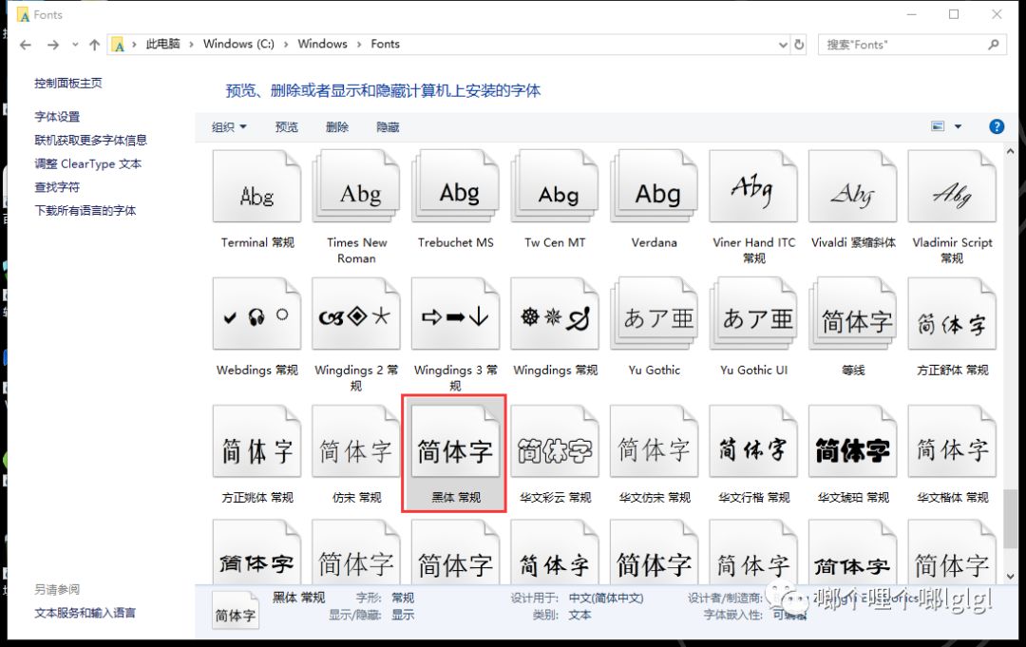The width and height of the screenshot is (1026, 647).
Task: Open the help question mark icon
Action: pyautogui.click(x=996, y=127)
